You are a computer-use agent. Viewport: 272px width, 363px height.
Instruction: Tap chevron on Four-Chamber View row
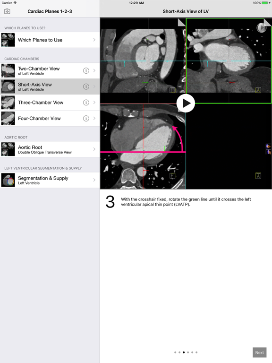(x=94, y=118)
